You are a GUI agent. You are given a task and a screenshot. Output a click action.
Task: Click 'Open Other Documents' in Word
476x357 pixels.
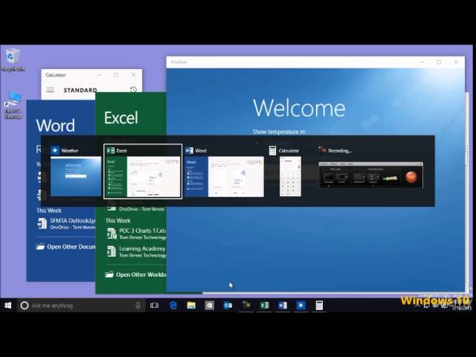coord(65,246)
